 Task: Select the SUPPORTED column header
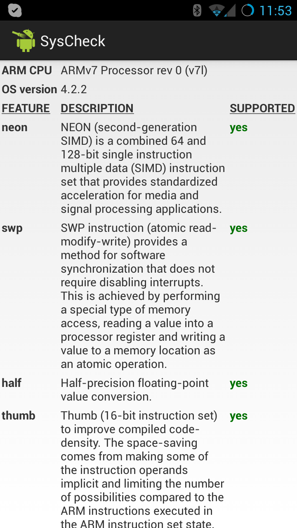262,108
